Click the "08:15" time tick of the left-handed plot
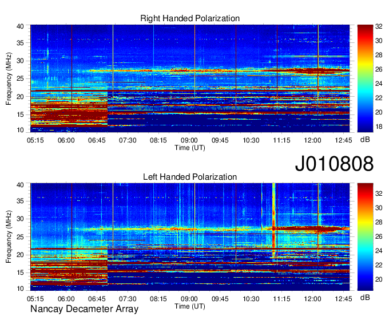 158,299
